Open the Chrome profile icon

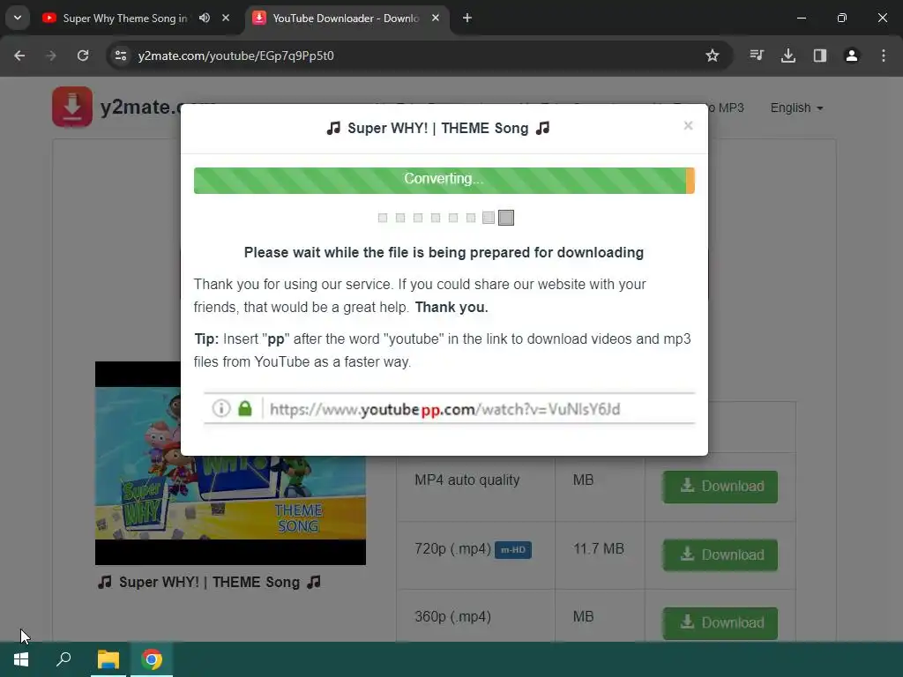pos(852,56)
